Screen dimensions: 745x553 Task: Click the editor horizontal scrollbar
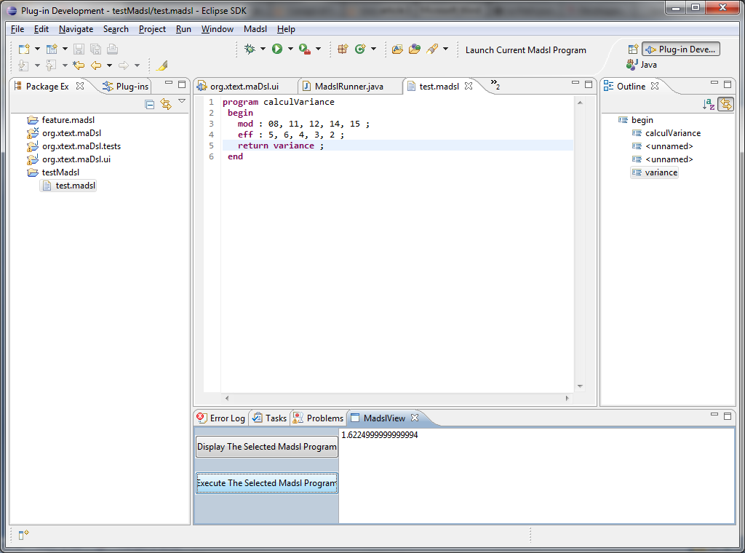click(396, 398)
